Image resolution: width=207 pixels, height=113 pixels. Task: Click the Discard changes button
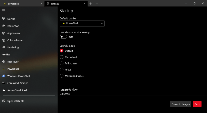tap(181, 104)
